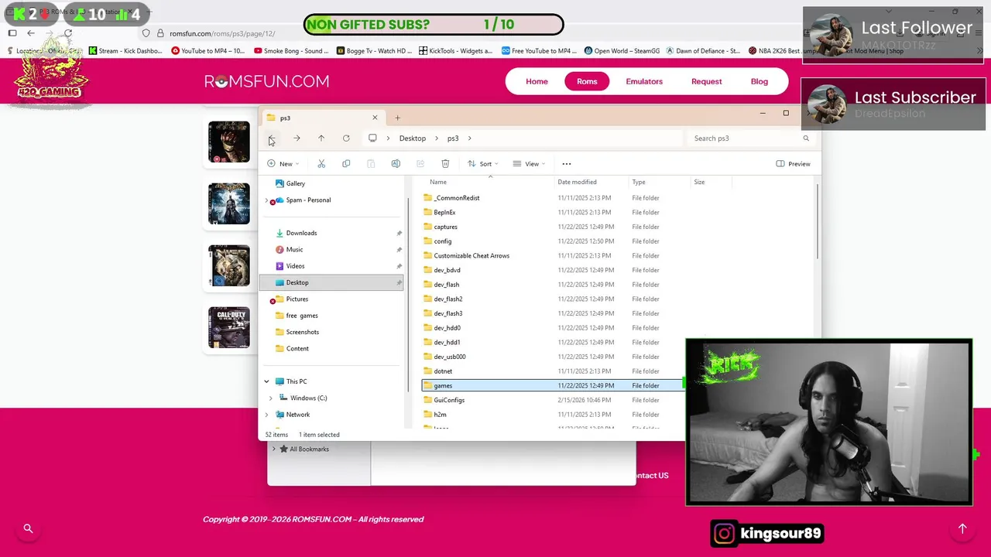Viewport: 991px width, 557px height.
Task: Click the Share icon in toolbar
Action: pos(420,164)
